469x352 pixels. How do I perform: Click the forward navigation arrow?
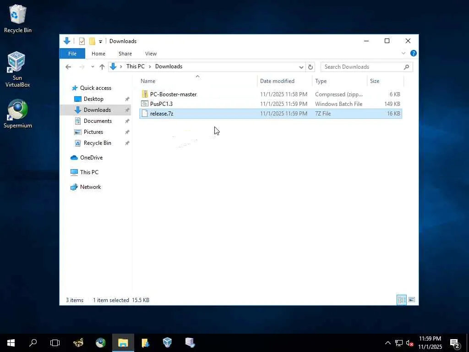(x=82, y=67)
